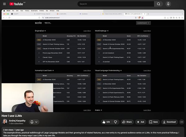Viewport: 186px width, 137px height.
Task: Click 'GPT-4o (November 2024)' in EnigmaEval table
Action: [51, 62]
